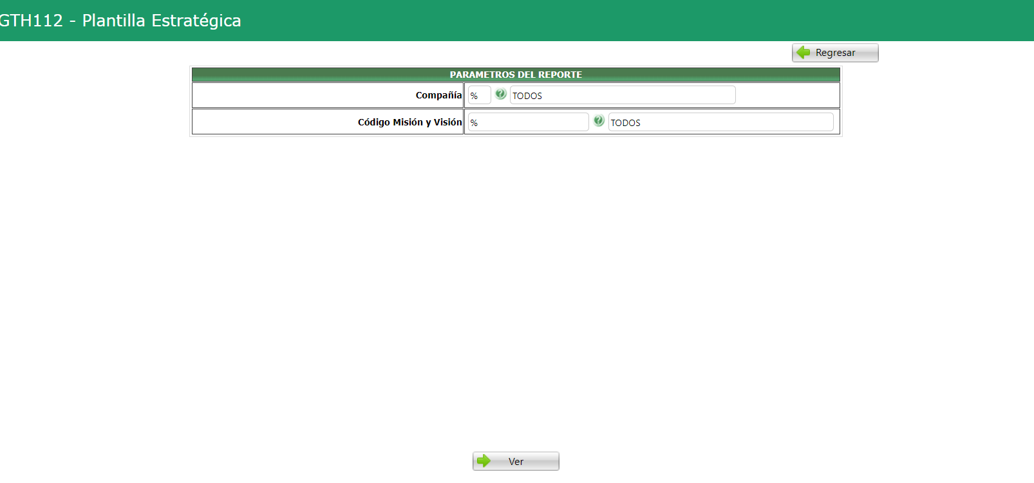This screenshot has height=483, width=1034.
Task: Select the Misión y Visión description field
Action: point(721,122)
